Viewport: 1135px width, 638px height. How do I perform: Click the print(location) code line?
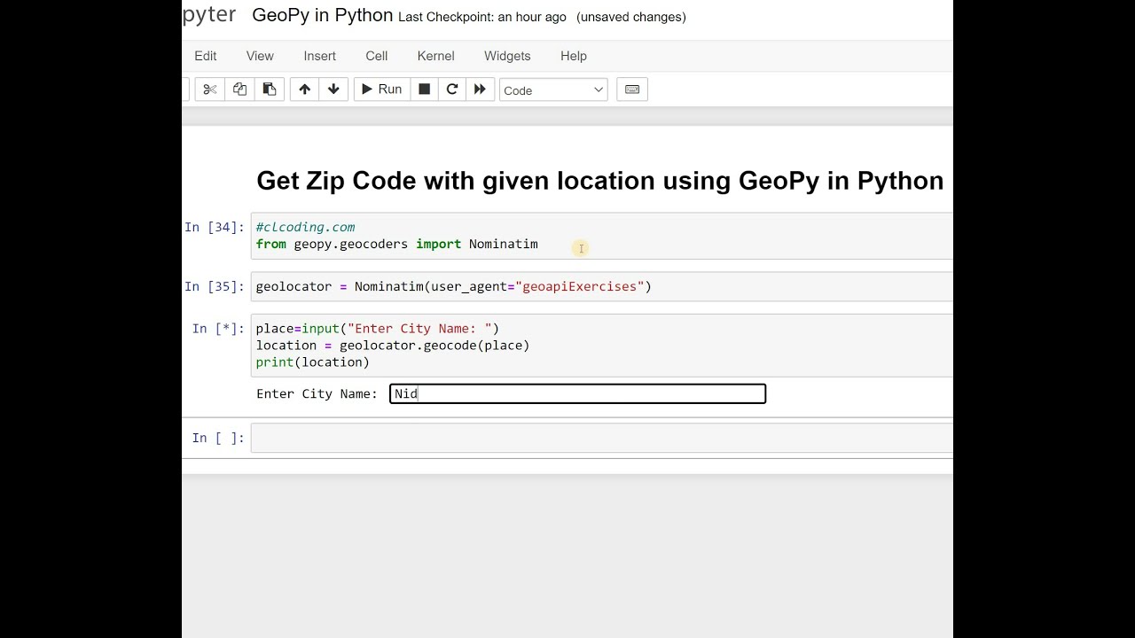313,362
